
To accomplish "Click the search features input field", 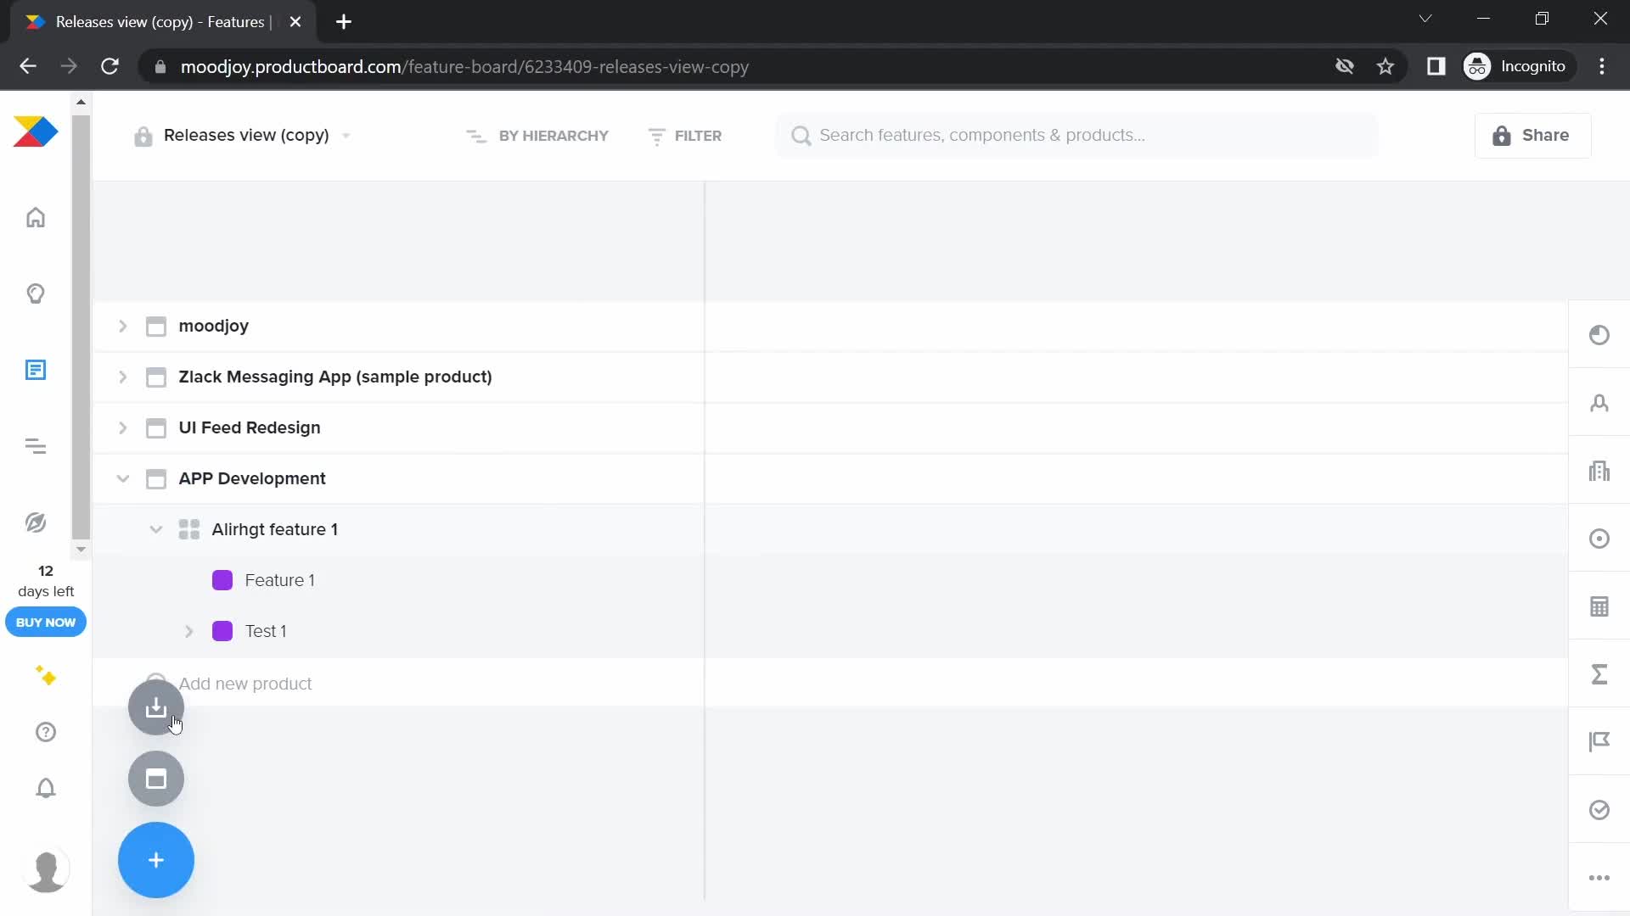I will coord(1076,136).
